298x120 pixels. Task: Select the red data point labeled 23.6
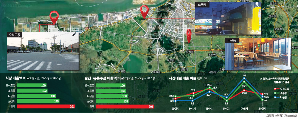(244, 90)
